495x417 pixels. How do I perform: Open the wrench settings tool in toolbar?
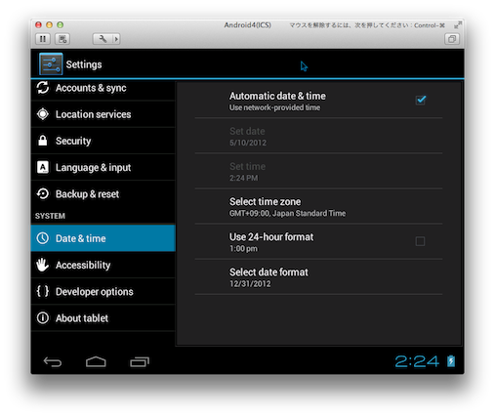(103, 39)
